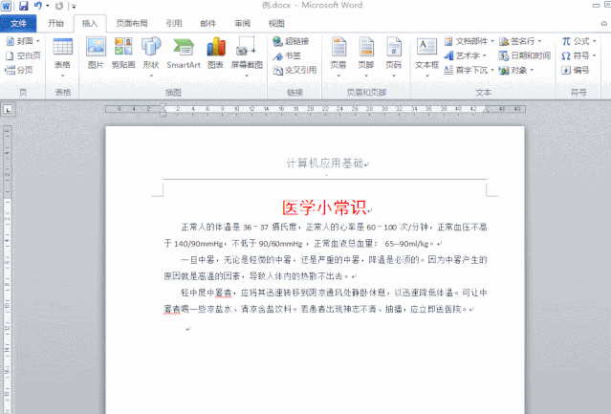This screenshot has height=414, width=611.
Task: Insert a chart (图表)
Action: pos(215,54)
